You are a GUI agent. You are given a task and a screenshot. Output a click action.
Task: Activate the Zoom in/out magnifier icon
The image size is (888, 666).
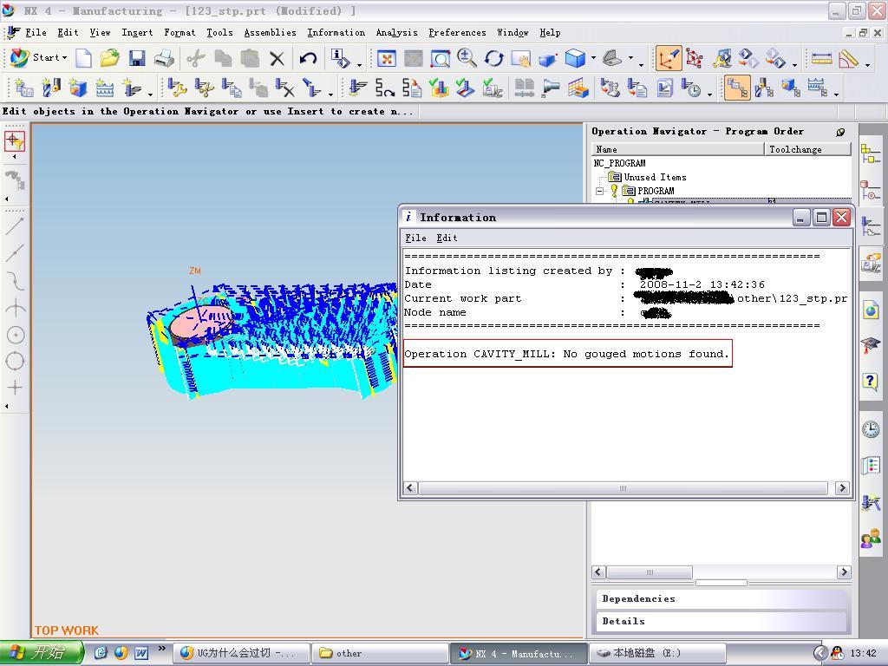click(x=467, y=58)
